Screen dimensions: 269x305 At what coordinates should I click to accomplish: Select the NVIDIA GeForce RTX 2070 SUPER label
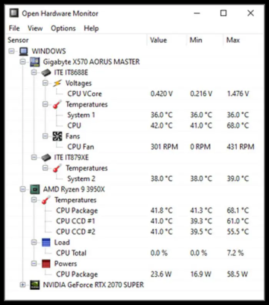click(93, 285)
